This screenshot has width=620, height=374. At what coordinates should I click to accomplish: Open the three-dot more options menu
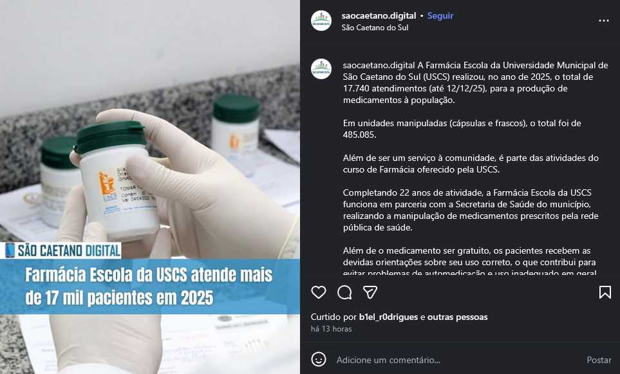[x=603, y=21]
